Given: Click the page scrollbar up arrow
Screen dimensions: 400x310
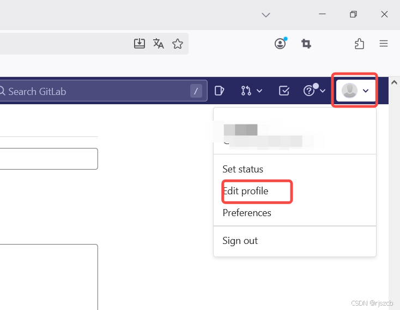Looking at the screenshot, I should [394, 82].
